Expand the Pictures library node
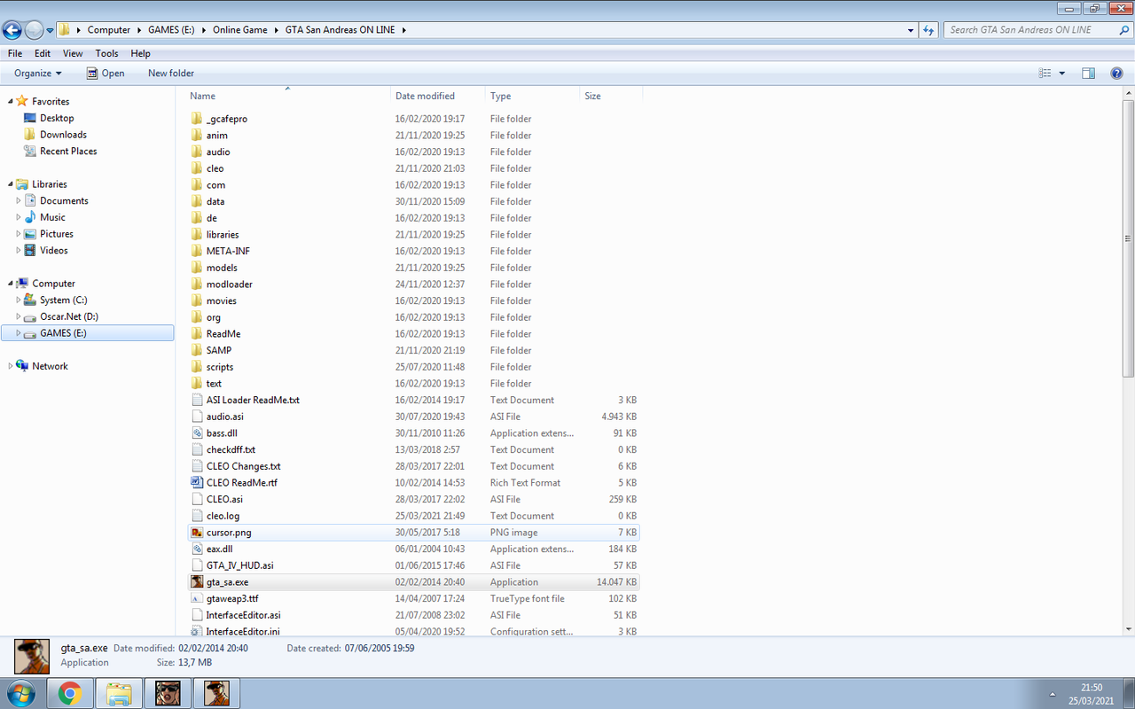Screen dimensions: 1135x709 pos(19,234)
